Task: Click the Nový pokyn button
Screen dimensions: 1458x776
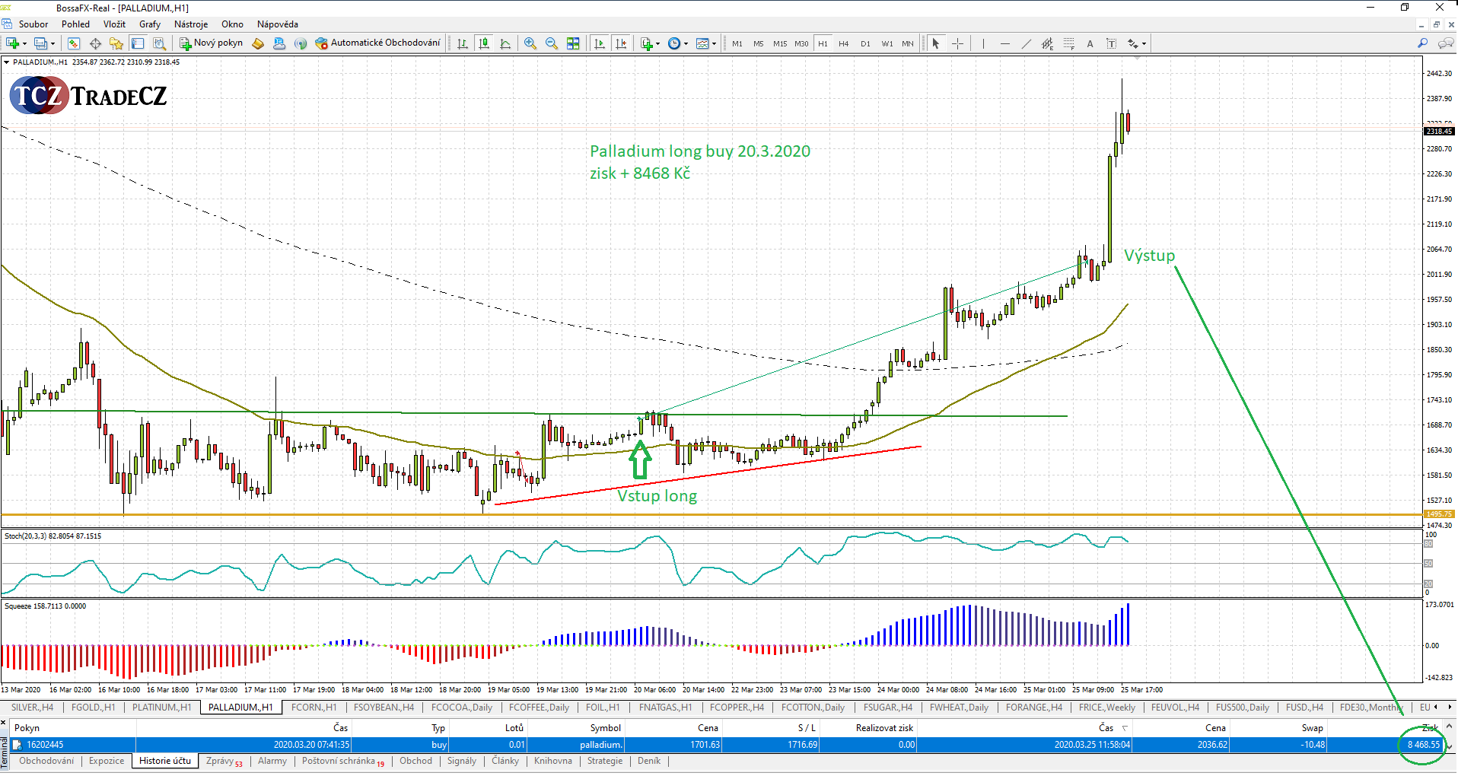Action: point(212,43)
